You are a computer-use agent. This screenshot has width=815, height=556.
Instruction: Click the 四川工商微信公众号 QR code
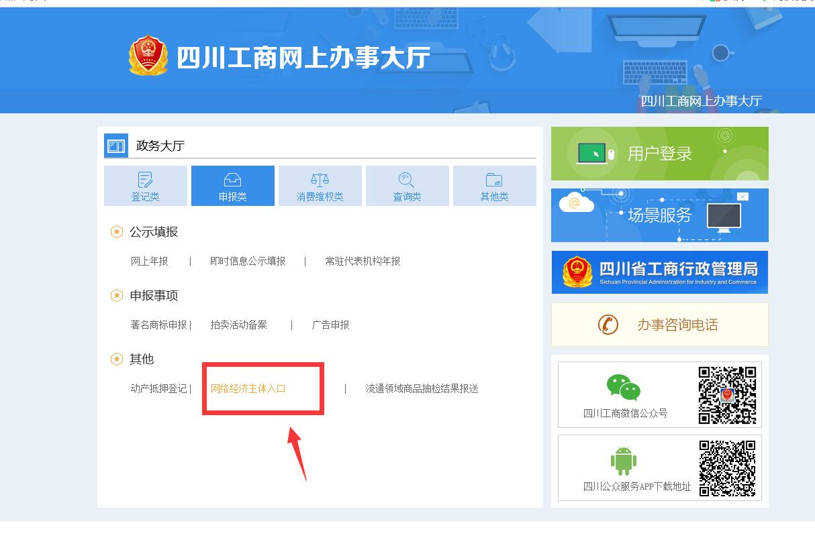[x=728, y=394]
